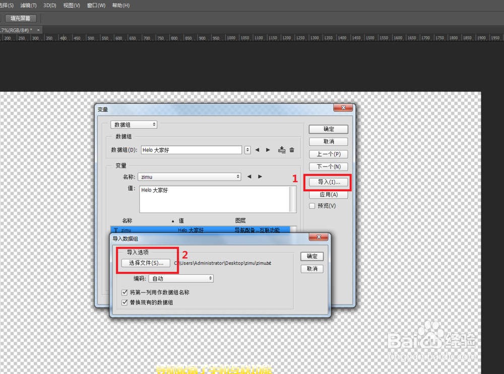Click the 下一个(N) button
The width and height of the screenshot is (504, 374).
pos(329,167)
